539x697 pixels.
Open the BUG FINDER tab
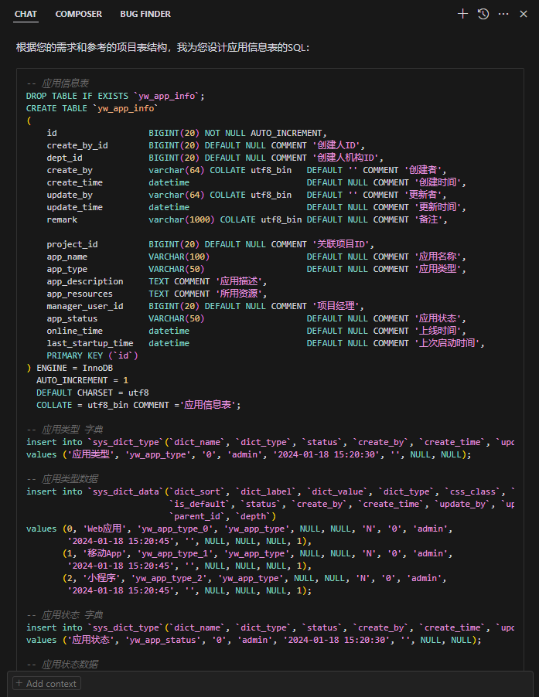(x=145, y=14)
